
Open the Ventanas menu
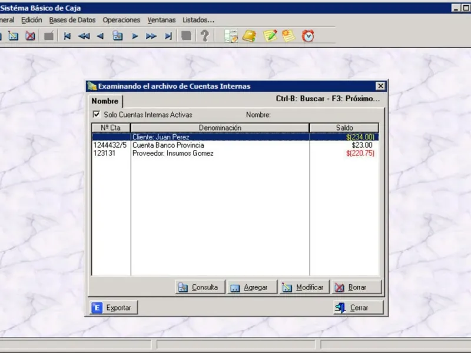click(x=161, y=20)
